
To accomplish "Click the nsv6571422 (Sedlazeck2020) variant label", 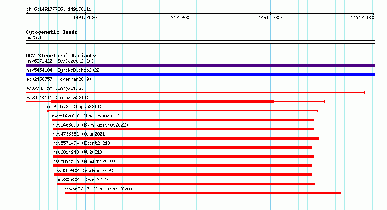I will click(x=60, y=61).
